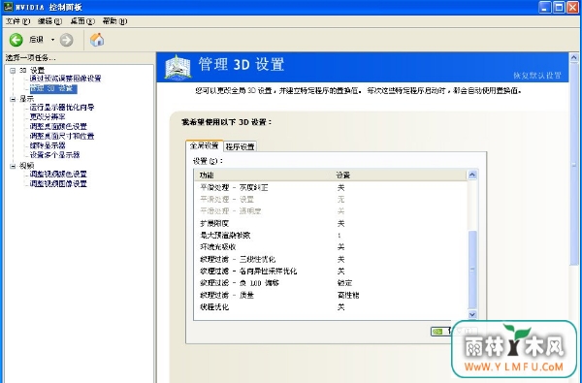
Task: Click the 关 value for 线程优化
Action: tap(340, 307)
